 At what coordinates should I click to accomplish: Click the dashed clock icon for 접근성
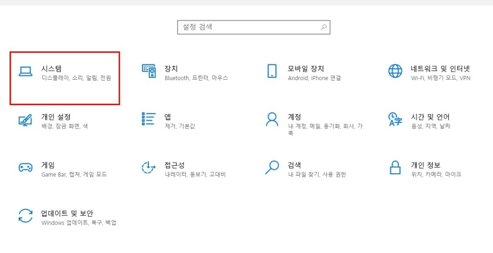tap(149, 168)
